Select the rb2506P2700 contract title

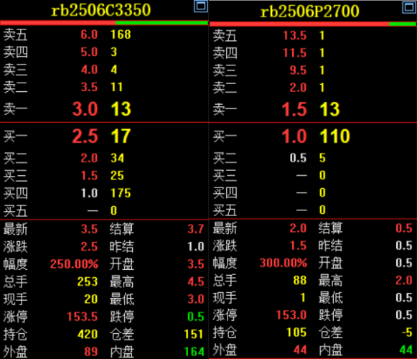coord(309,11)
